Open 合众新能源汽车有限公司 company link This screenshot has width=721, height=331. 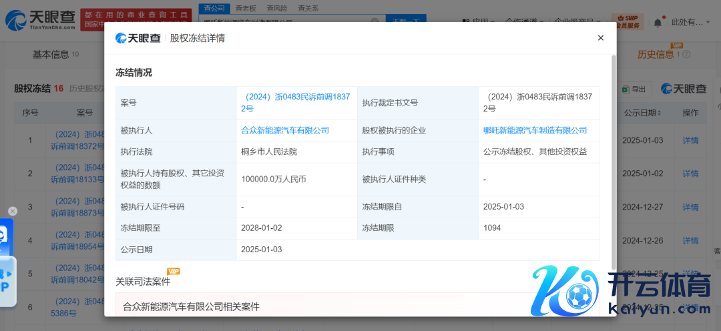click(285, 130)
